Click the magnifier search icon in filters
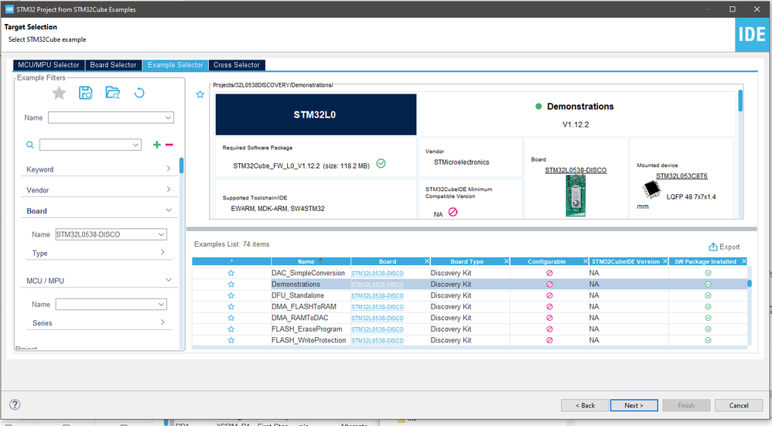Screen dimensions: 772x426 pyautogui.click(x=30, y=145)
